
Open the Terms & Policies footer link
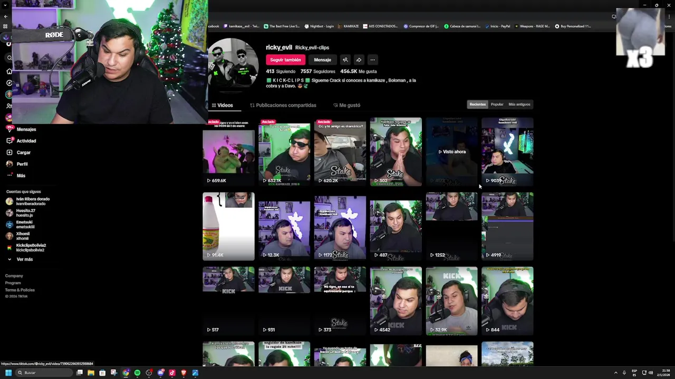pyautogui.click(x=20, y=290)
